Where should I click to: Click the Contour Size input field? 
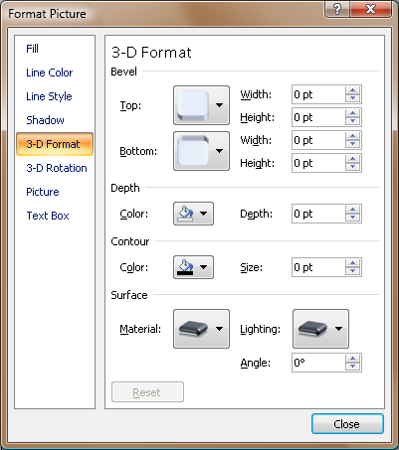click(x=318, y=267)
